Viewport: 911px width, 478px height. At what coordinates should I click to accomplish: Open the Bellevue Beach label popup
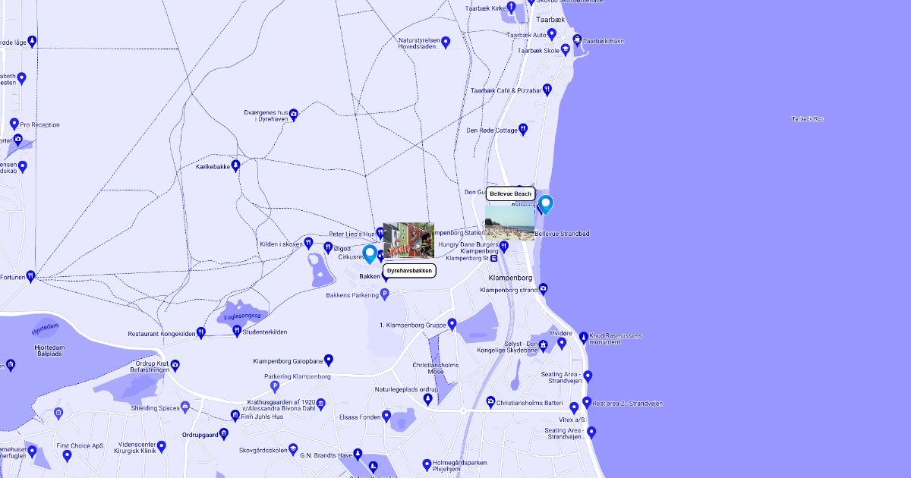tap(511, 194)
